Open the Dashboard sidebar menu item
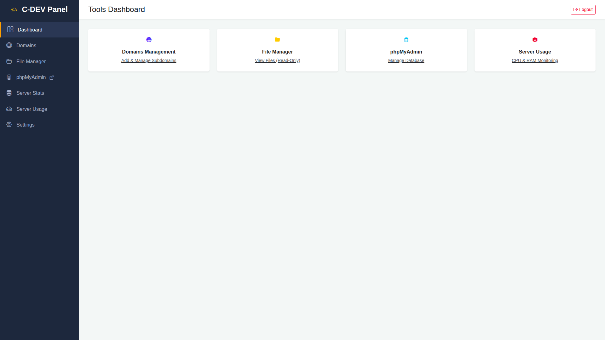Image resolution: width=605 pixels, height=340 pixels. 39,30
